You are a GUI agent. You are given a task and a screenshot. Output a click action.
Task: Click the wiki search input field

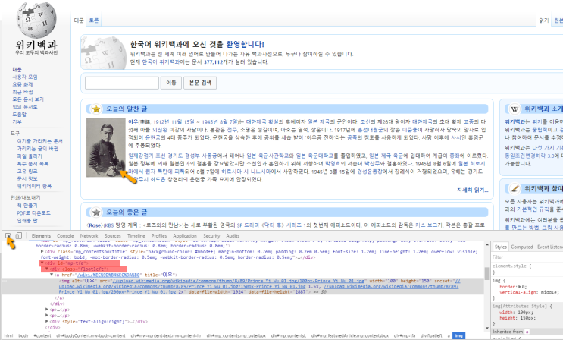point(122,83)
